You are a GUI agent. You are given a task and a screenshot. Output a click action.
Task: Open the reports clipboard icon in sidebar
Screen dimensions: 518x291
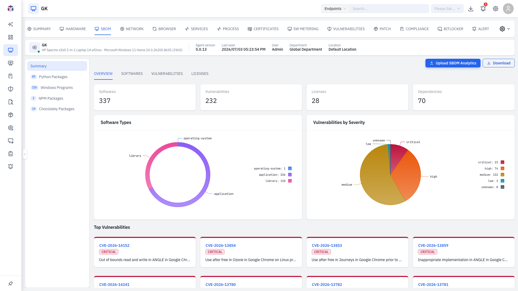coord(11,154)
